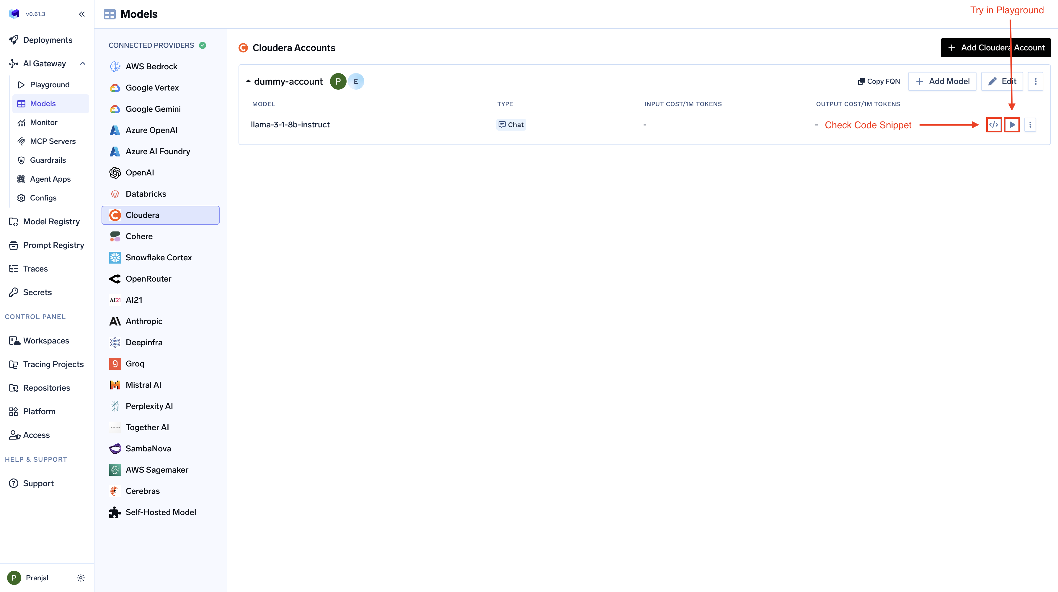Try llama-3-1-8b-instruct in Playground
Image resolution: width=1058 pixels, height=592 pixels.
tap(1012, 125)
